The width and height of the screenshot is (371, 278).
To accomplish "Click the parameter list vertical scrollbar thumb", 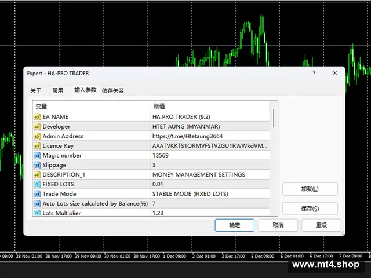I will pos(274,118).
